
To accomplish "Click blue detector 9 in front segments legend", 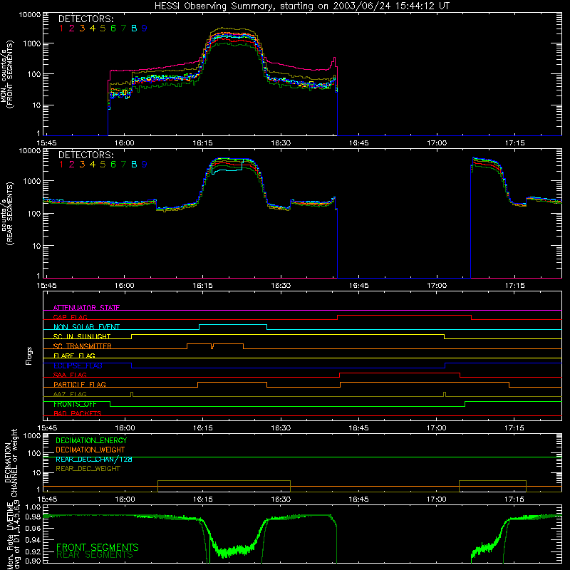I will [x=145, y=28].
